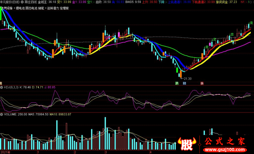Viewport: 254px width, 154px height.
Task: Click the month 3 marker on time axis
Action: pos(106,152)
